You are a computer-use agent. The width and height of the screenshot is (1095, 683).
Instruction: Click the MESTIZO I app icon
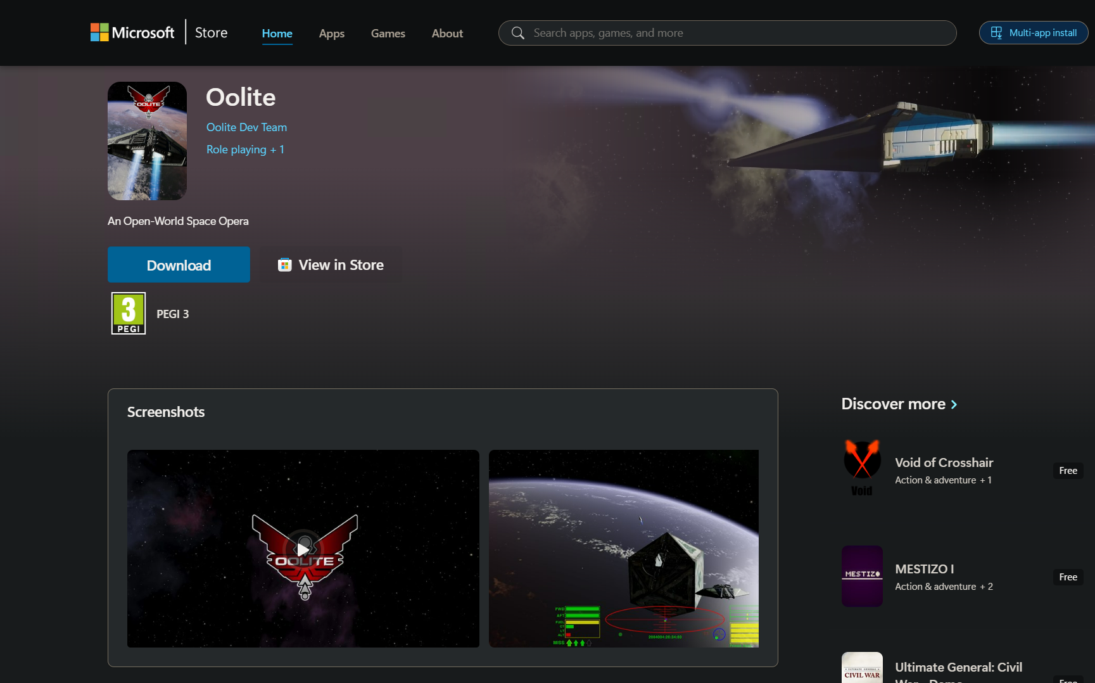(x=862, y=576)
